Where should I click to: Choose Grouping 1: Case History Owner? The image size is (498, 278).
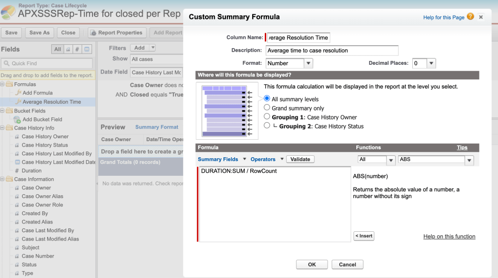267,117
